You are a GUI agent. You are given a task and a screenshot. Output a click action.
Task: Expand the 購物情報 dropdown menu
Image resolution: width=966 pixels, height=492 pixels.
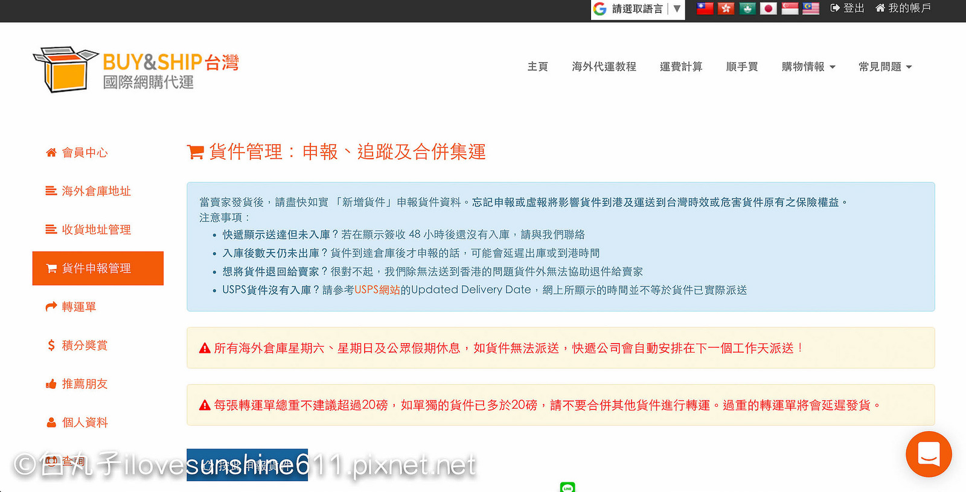point(808,67)
